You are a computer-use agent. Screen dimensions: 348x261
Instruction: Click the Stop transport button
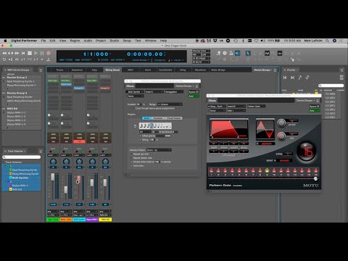pyautogui.click(x=30, y=53)
